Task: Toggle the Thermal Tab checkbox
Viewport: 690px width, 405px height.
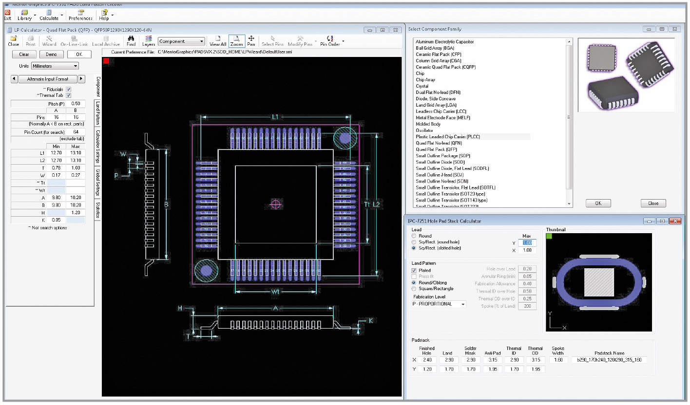Action: (x=69, y=95)
